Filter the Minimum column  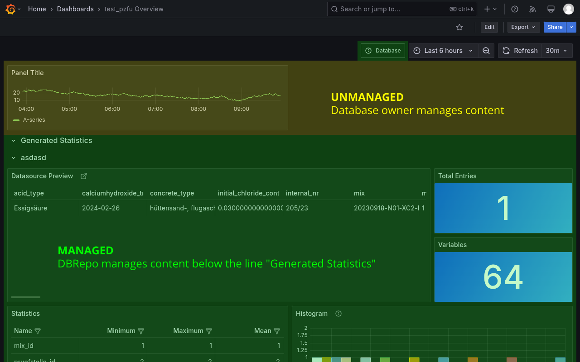141,331
